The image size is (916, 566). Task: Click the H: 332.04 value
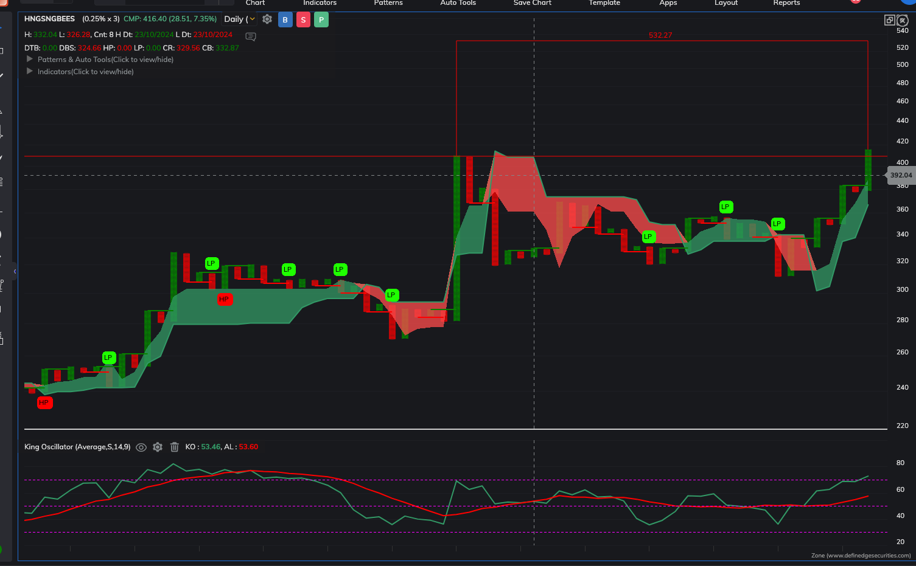[x=40, y=35]
